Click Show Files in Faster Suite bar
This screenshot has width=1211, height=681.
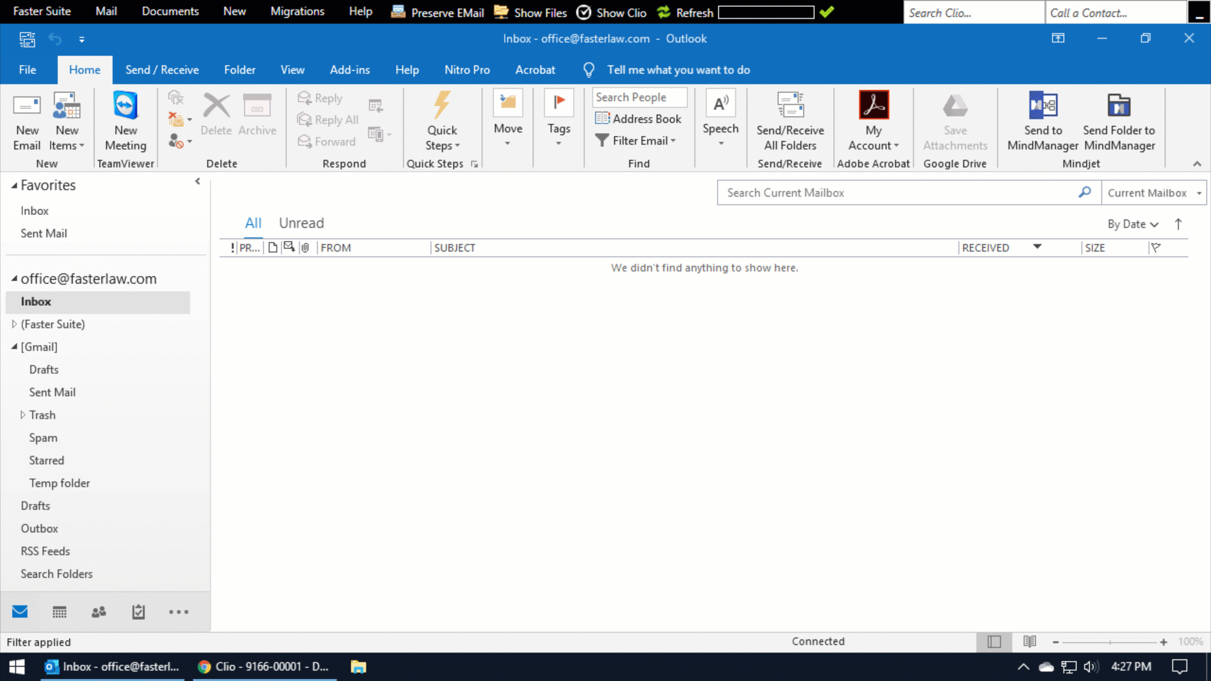530,12
